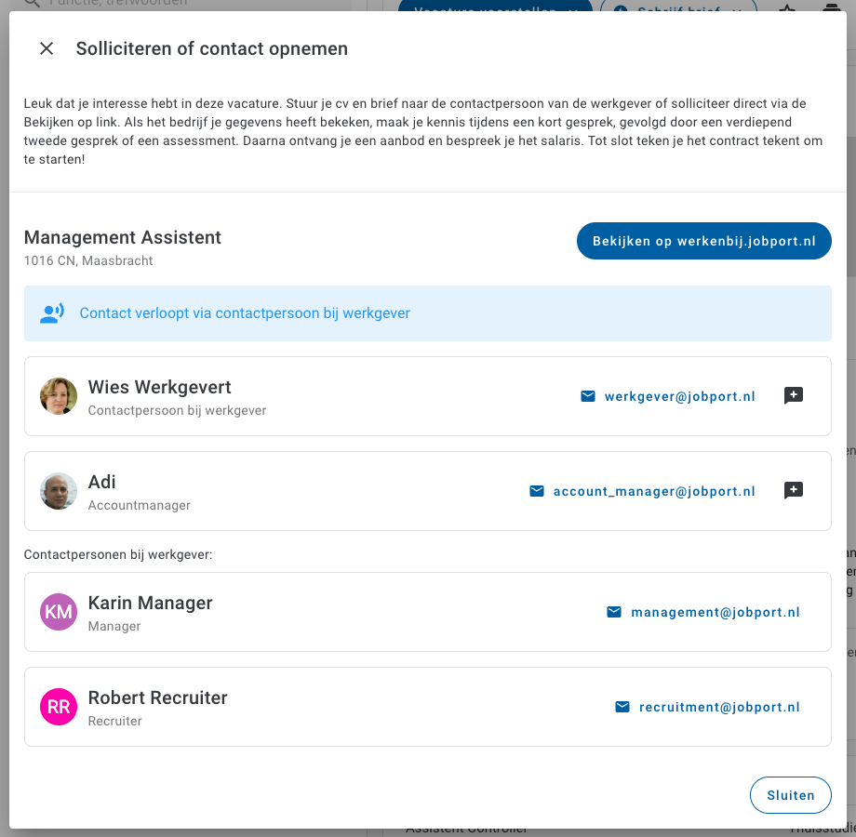
Task: Select the Karin Manager contact card
Action: click(427, 612)
